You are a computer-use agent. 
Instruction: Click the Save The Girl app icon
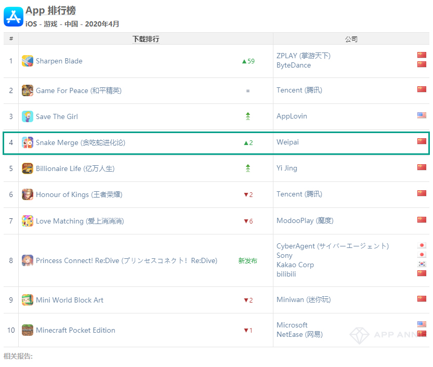pyautogui.click(x=28, y=116)
